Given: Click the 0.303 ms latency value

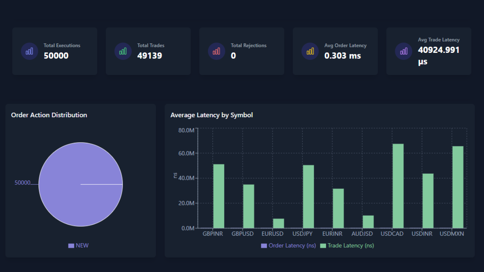Looking at the screenshot, I should tap(343, 56).
